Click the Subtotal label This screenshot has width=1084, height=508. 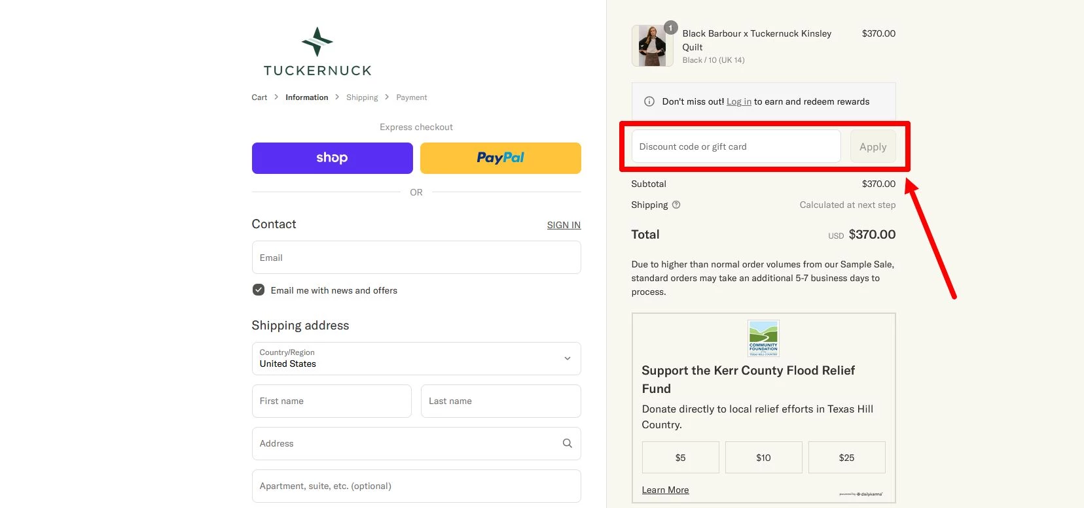tap(649, 184)
